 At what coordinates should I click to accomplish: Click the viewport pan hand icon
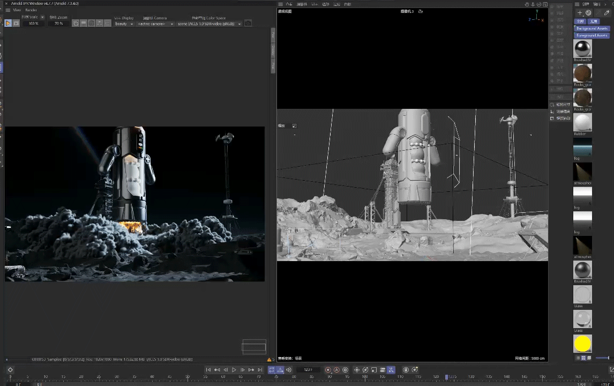527,4
